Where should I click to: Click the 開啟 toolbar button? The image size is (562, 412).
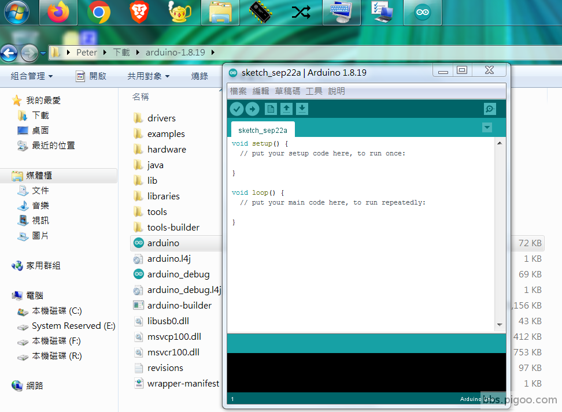pos(91,76)
